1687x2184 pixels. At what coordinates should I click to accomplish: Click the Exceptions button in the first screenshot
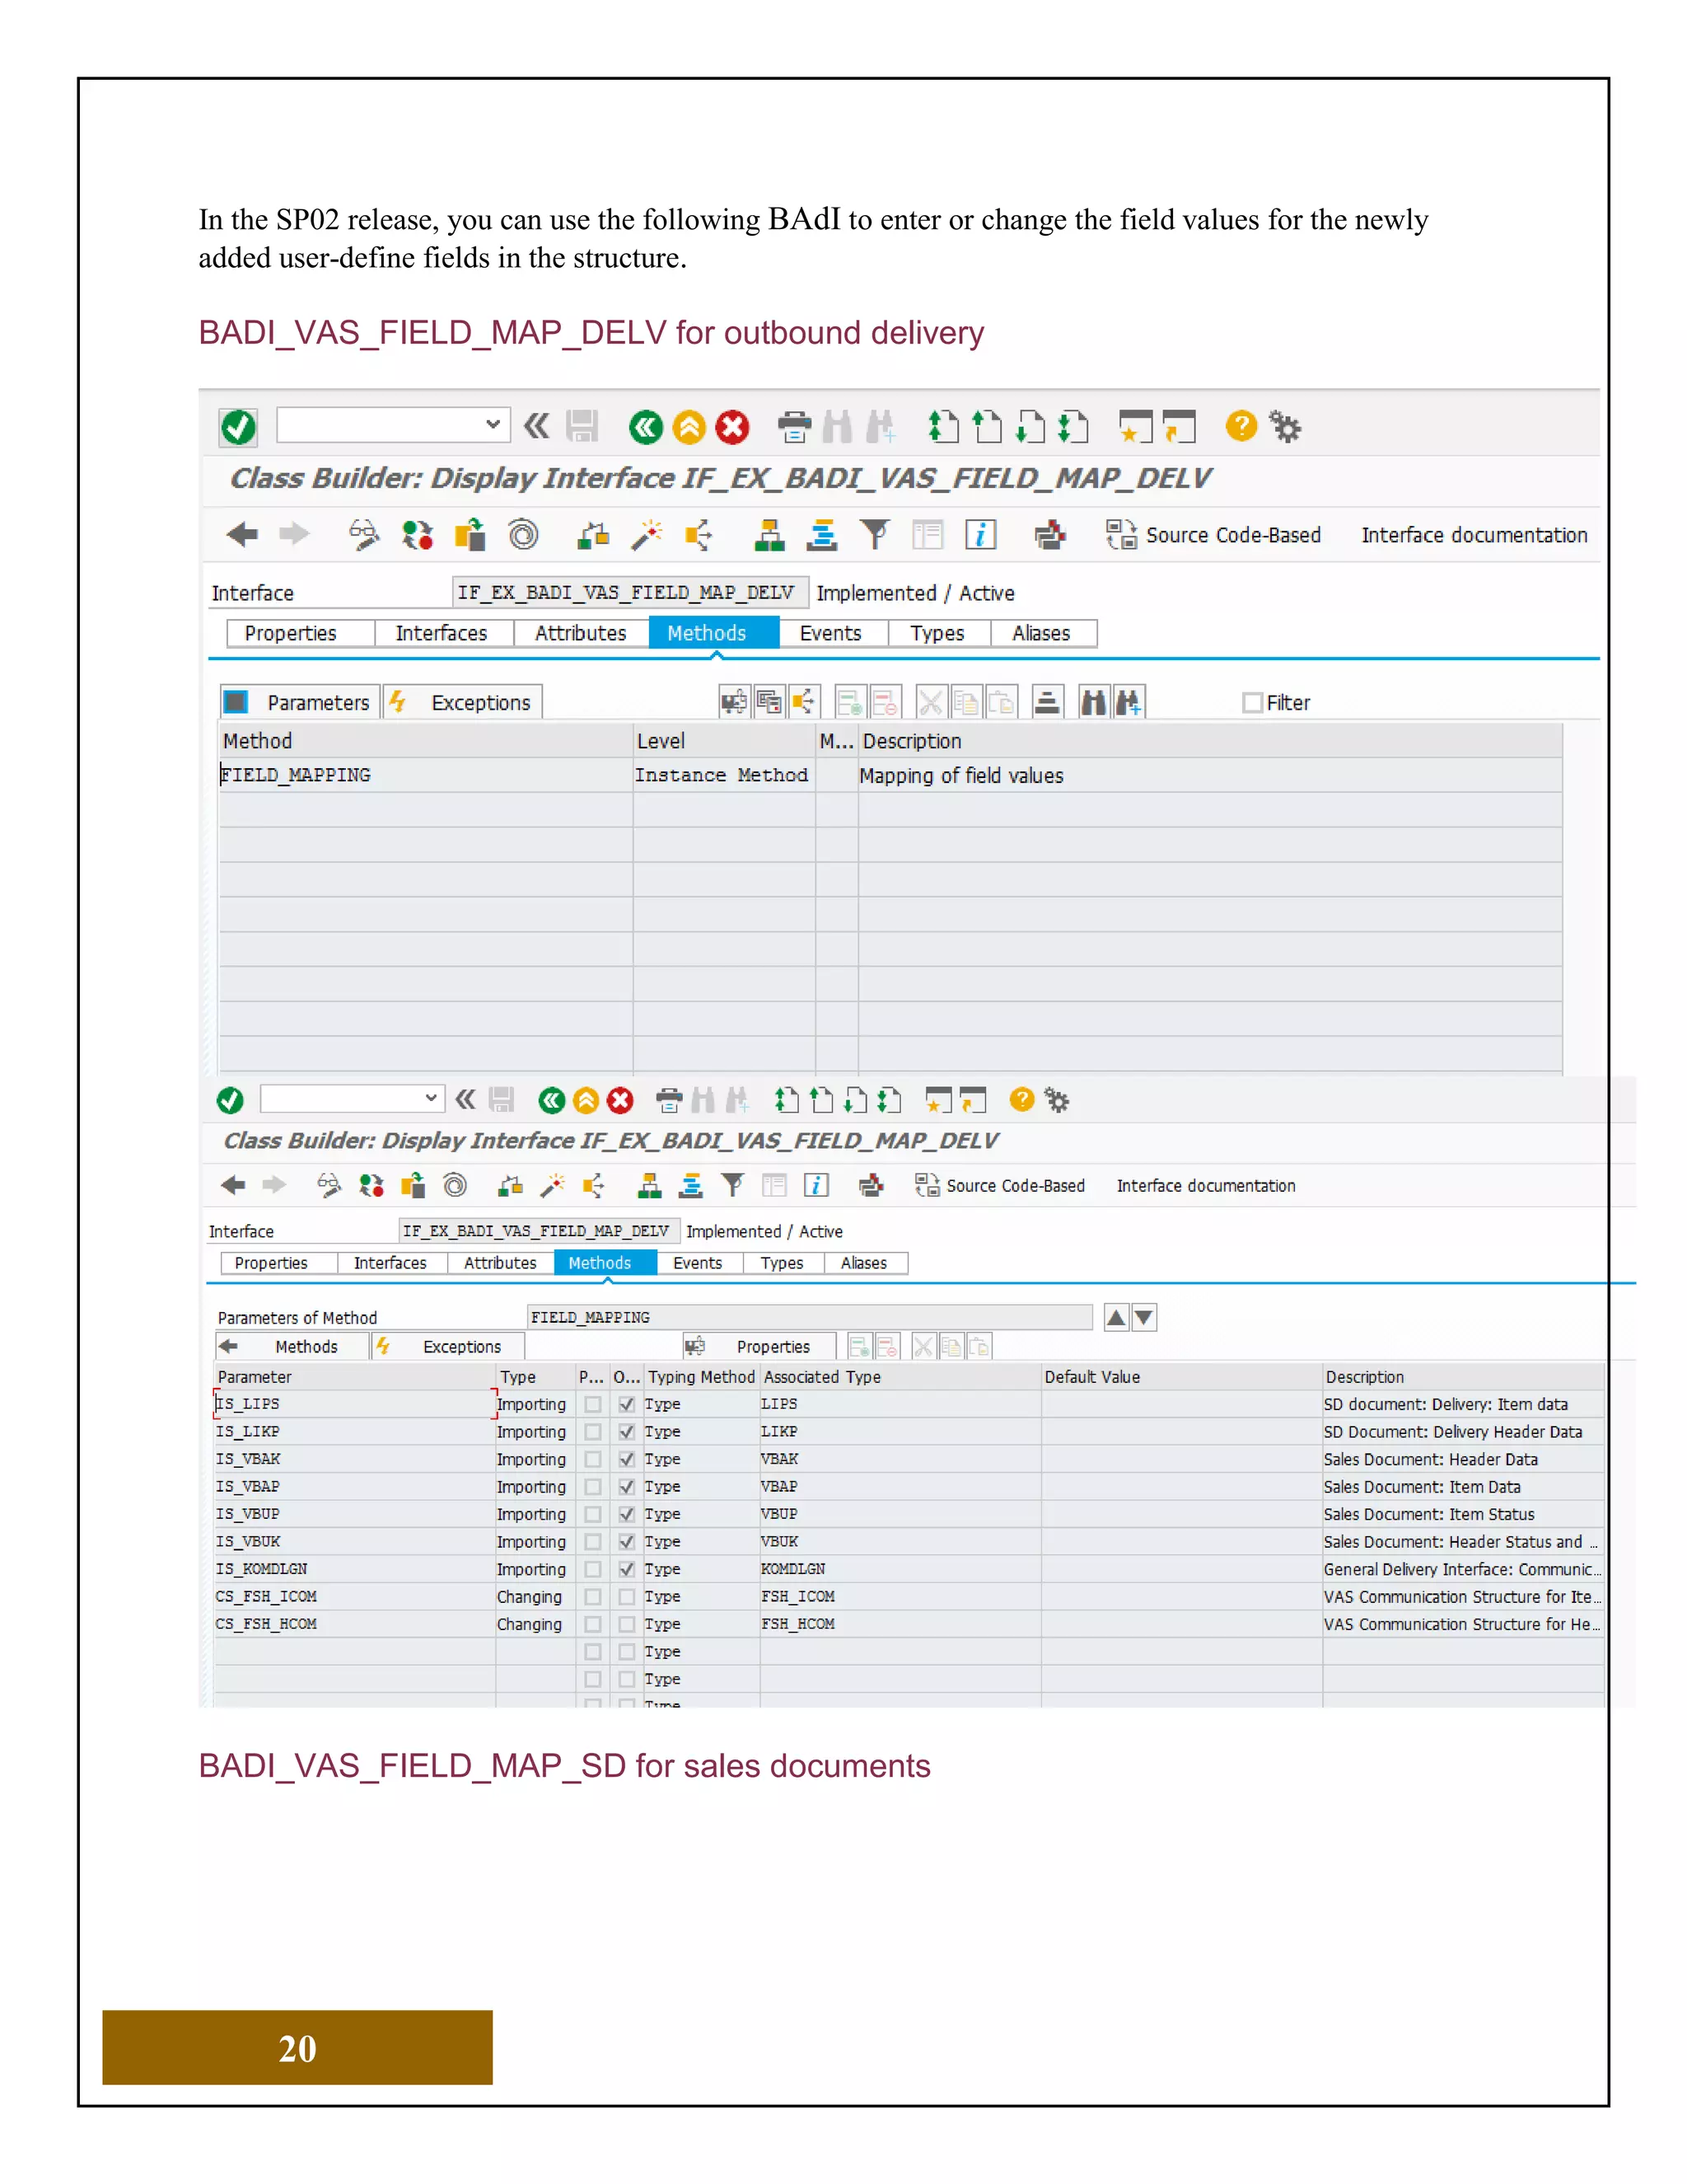point(463,702)
